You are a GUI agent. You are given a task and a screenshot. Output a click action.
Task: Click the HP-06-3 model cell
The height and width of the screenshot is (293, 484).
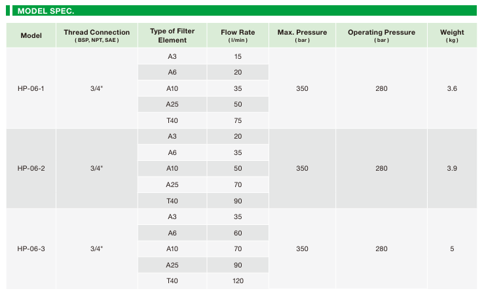click(31, 249)
